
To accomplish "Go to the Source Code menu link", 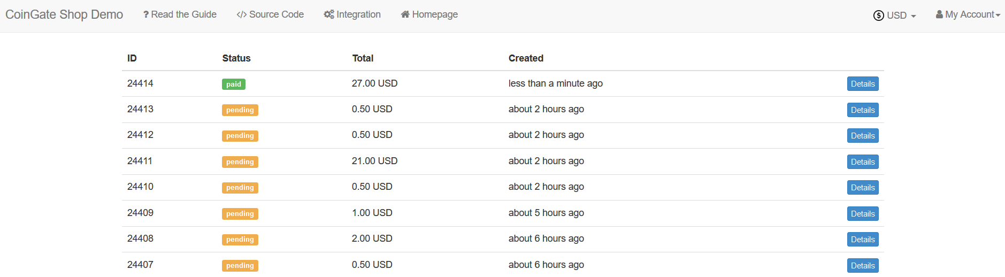I will pos(270,14).
